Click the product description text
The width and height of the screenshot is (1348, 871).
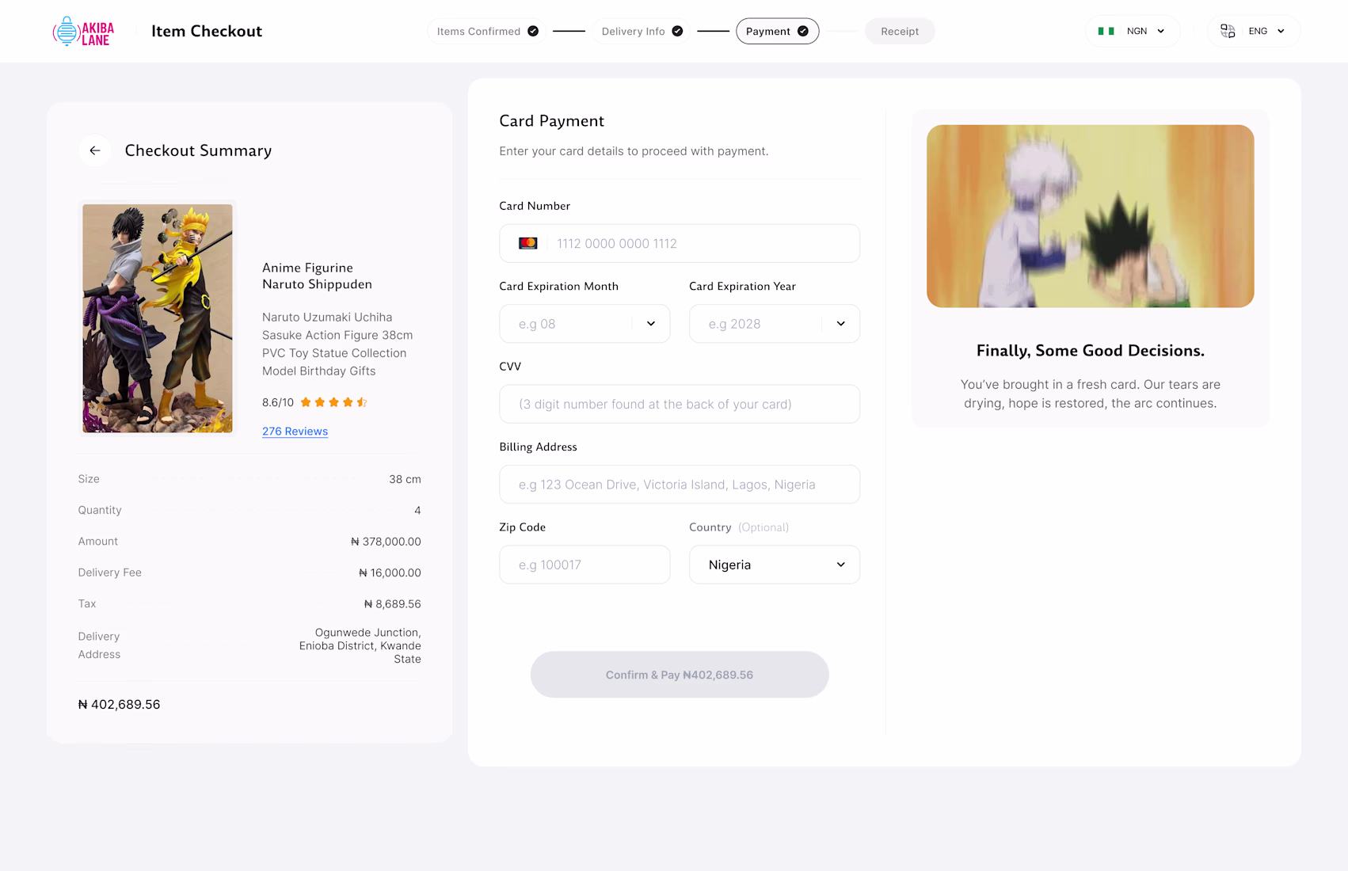click(x=337, y=344)
